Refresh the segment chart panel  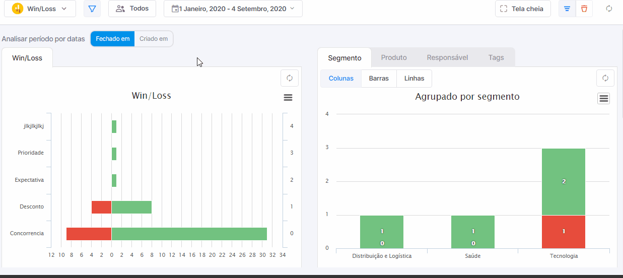[605, 78]
